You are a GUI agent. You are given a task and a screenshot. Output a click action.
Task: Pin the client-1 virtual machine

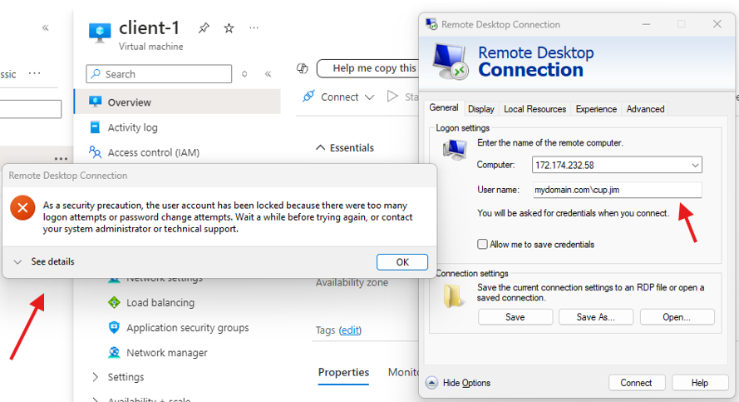click(x=204, y=28)
